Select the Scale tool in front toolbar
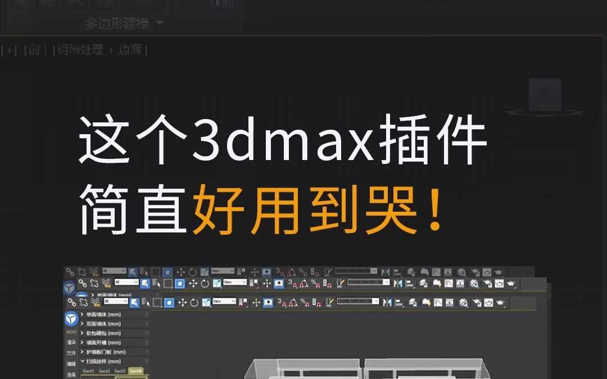This screenshot has height=379, width=607. tap(206, 303)
